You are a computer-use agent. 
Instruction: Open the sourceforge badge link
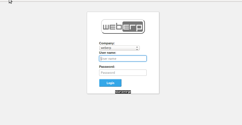click(x=123, y=92)
